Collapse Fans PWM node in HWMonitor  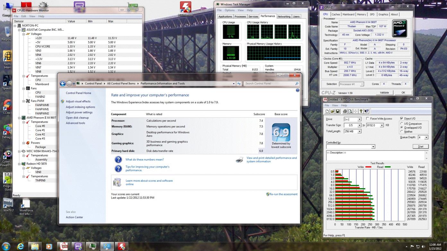[x=23, y=101]
